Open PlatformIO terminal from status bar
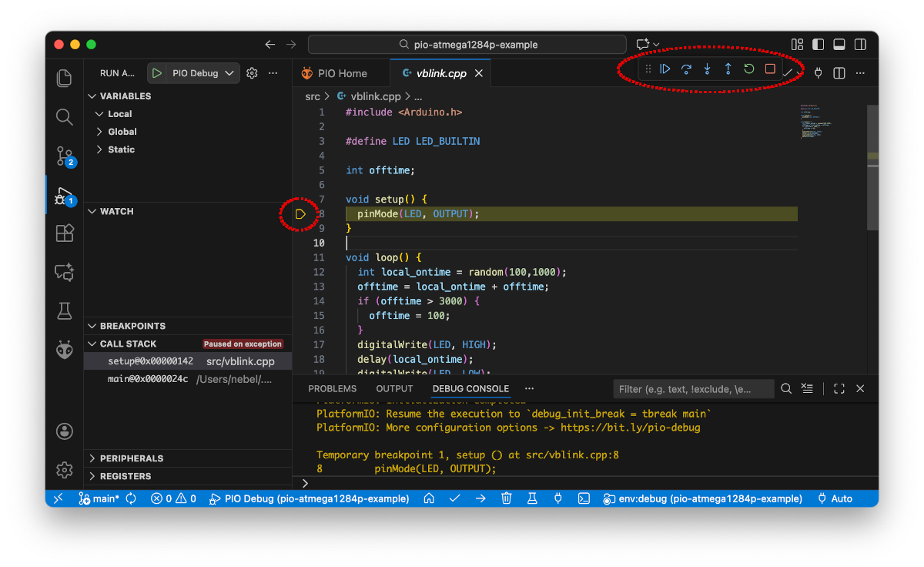Viewport: 924px width, 567px height. (x=584, y=498)
